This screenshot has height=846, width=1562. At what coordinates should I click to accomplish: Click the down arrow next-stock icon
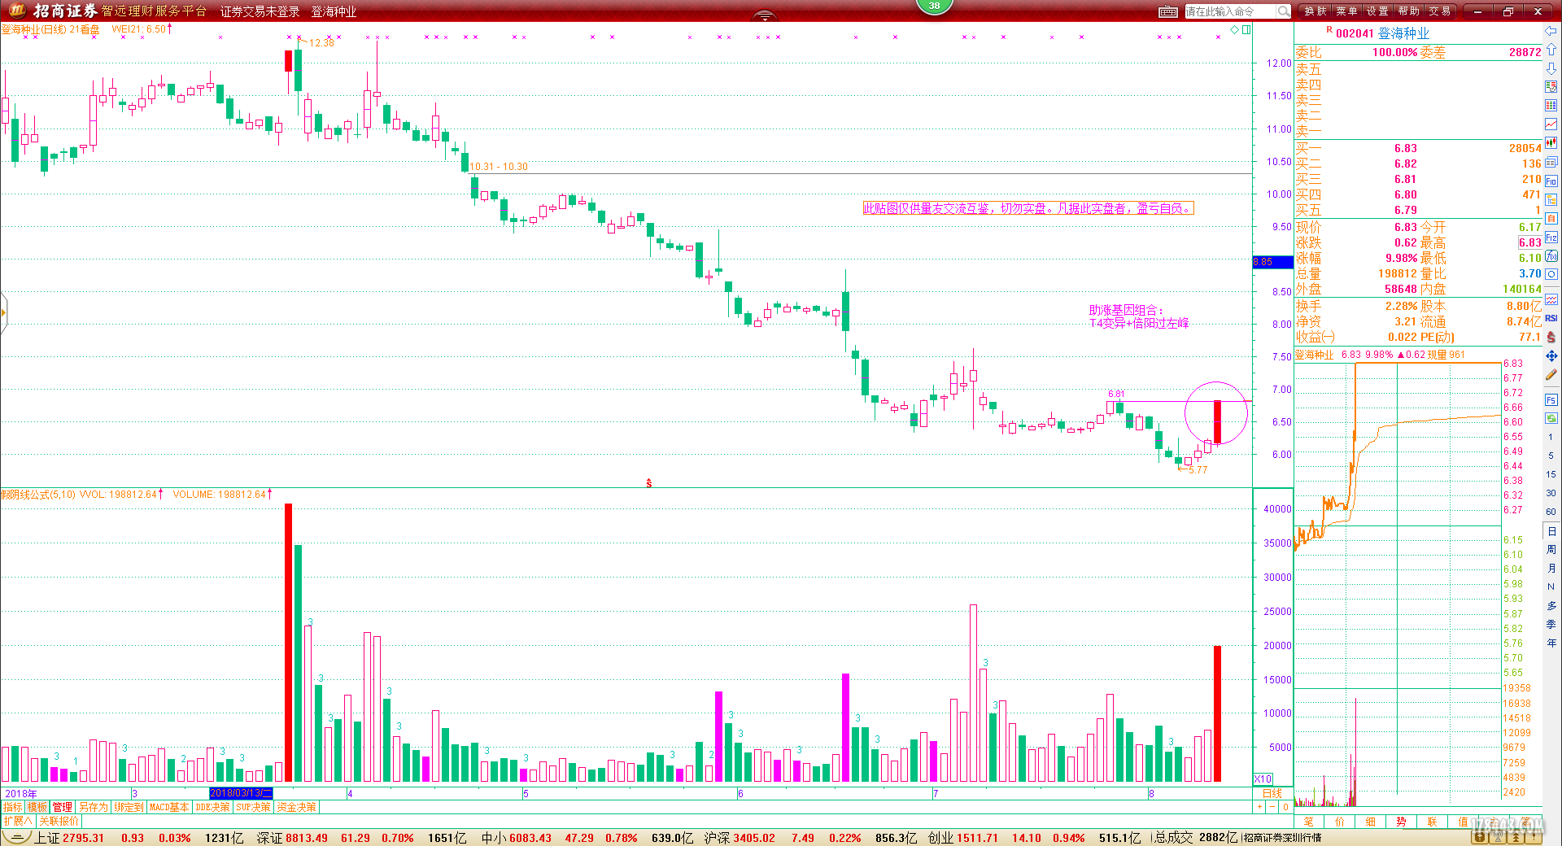point(1551,68)
